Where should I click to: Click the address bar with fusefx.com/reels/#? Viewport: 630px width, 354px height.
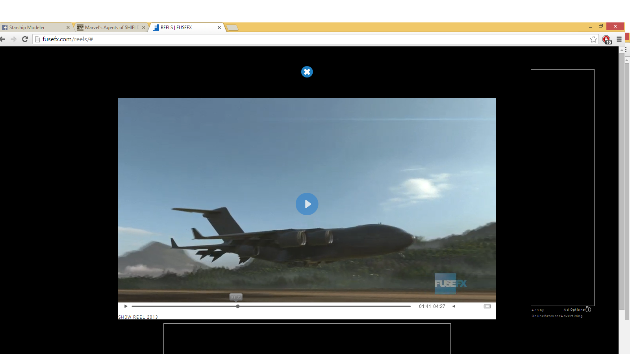315,39
